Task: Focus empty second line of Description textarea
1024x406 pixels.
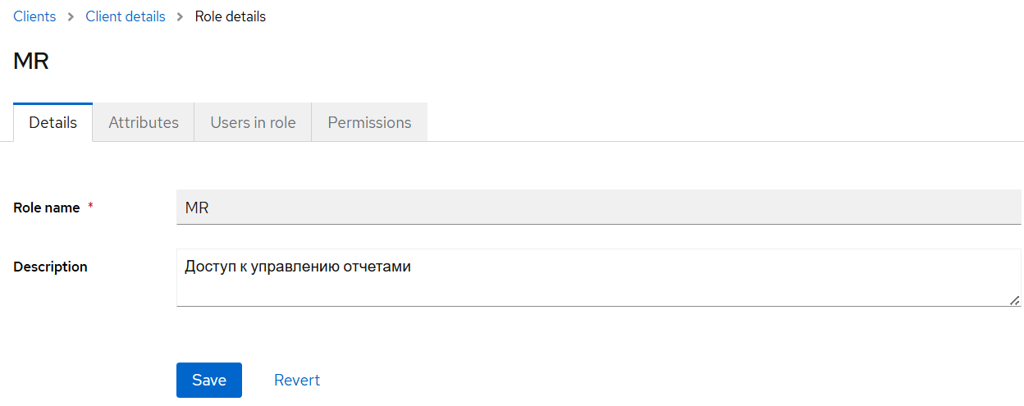Action: click(574, 290)
